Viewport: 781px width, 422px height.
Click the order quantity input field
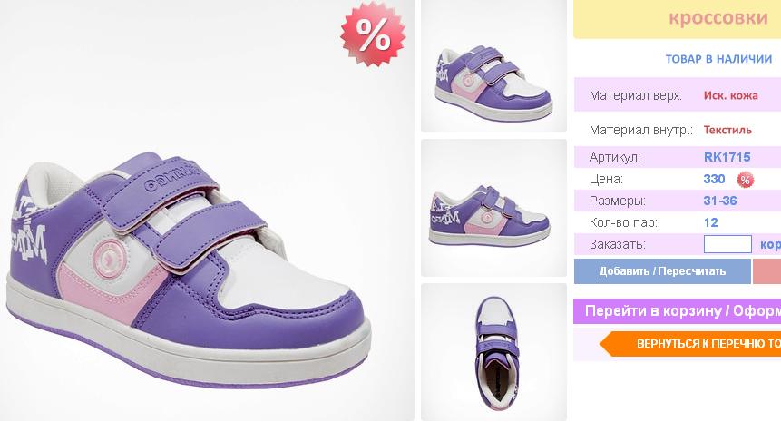point(727,244)
